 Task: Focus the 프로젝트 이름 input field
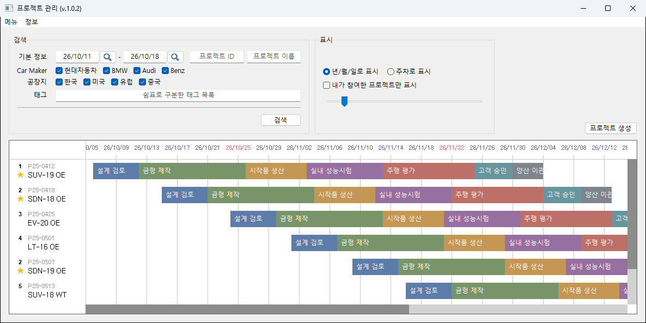(x=274, y=57)
